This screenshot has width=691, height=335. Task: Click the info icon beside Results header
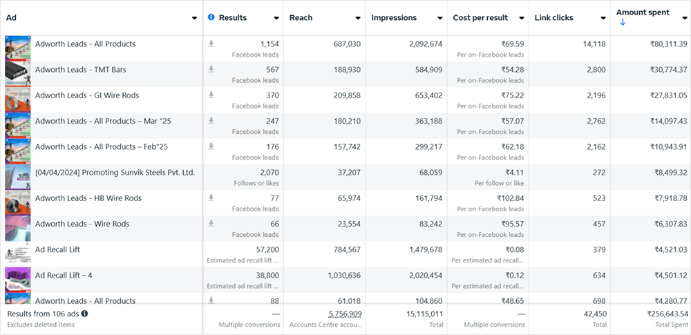coord(211,17)
